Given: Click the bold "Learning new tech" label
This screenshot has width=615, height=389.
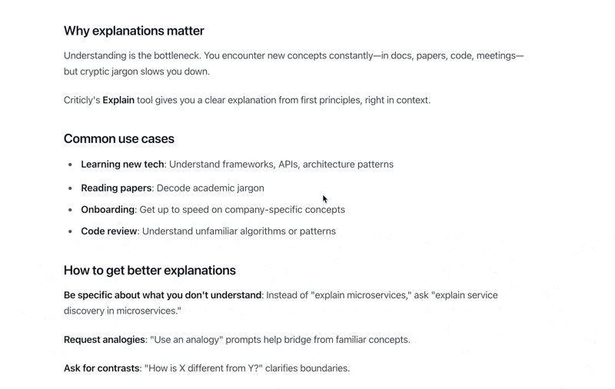Looking at the screenshot, I should 122,165.
